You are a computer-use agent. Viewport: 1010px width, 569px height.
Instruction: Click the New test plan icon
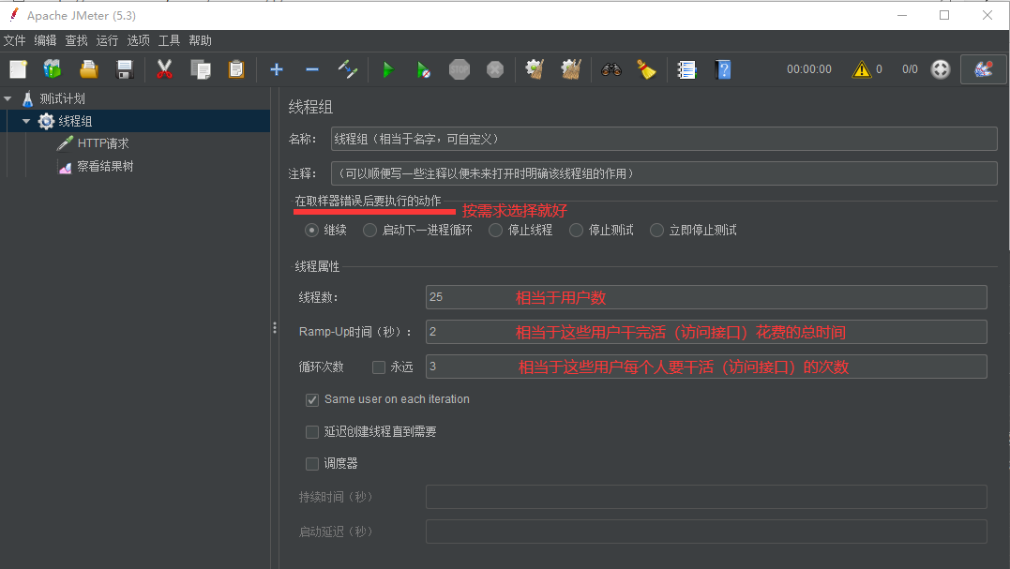[x=18, y=69]
